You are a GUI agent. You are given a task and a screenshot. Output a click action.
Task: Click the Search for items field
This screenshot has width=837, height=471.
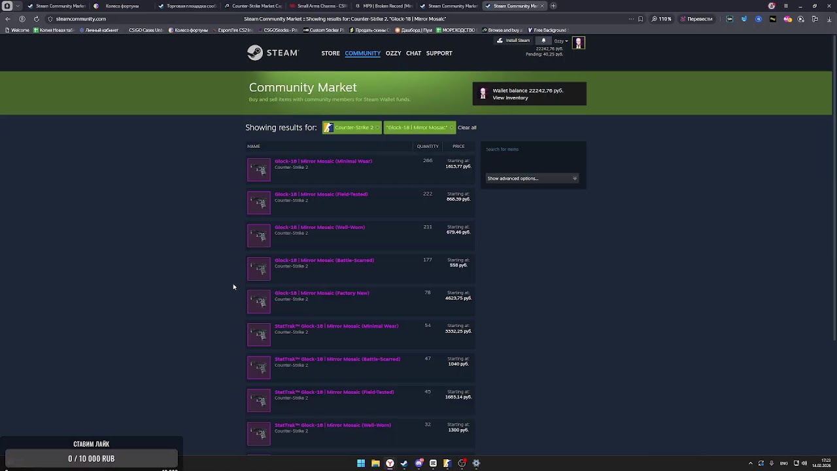532,149
